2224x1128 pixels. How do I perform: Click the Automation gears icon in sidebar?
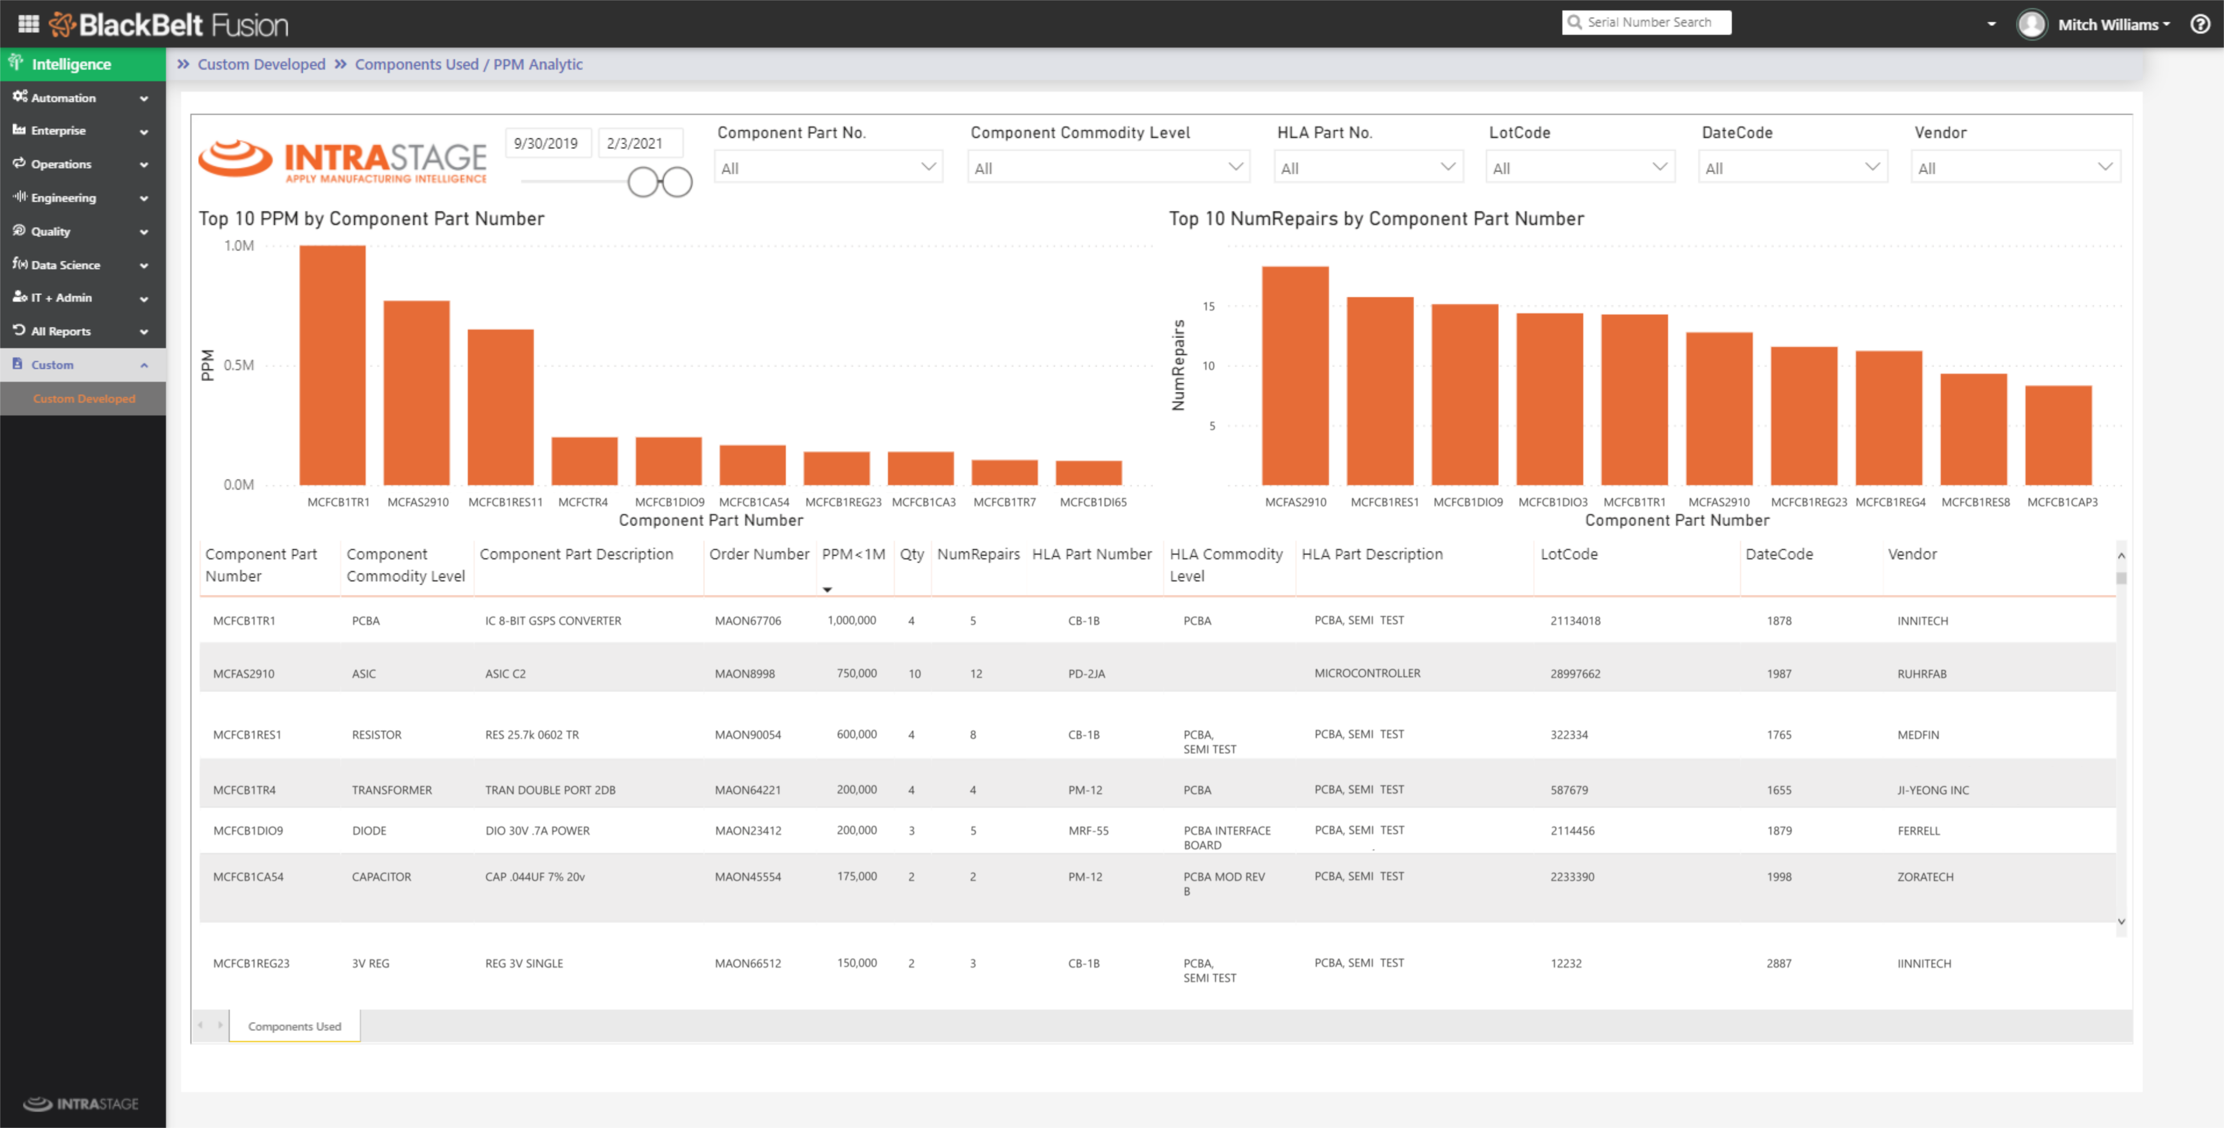click(x=19, y=97)
